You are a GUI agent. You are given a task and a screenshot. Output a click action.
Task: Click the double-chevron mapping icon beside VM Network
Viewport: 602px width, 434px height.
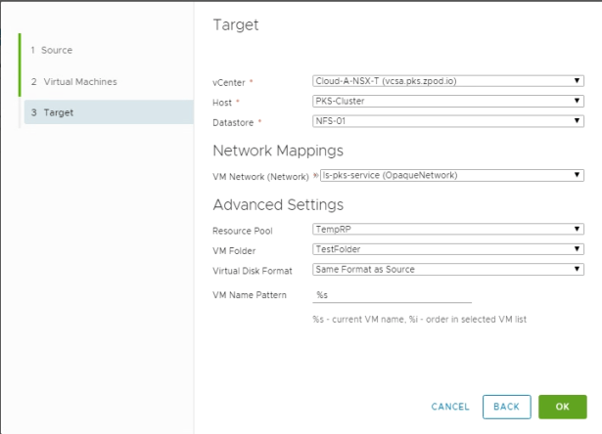pos(315,175)
